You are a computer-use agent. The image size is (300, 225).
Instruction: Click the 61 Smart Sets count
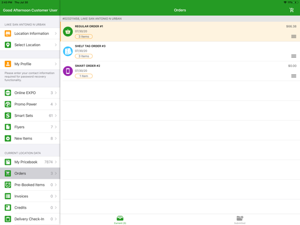tap(51, 116)
